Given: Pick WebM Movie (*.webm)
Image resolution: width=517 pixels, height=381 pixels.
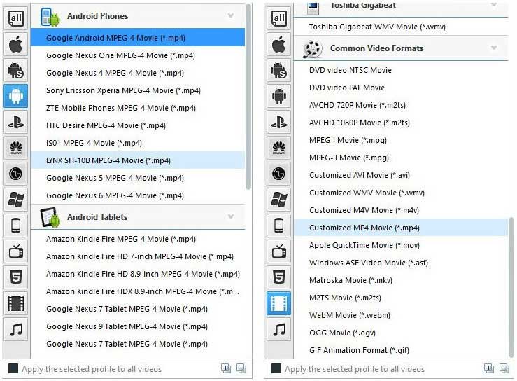Looking at the screenshot, I should tap(401, 315).
